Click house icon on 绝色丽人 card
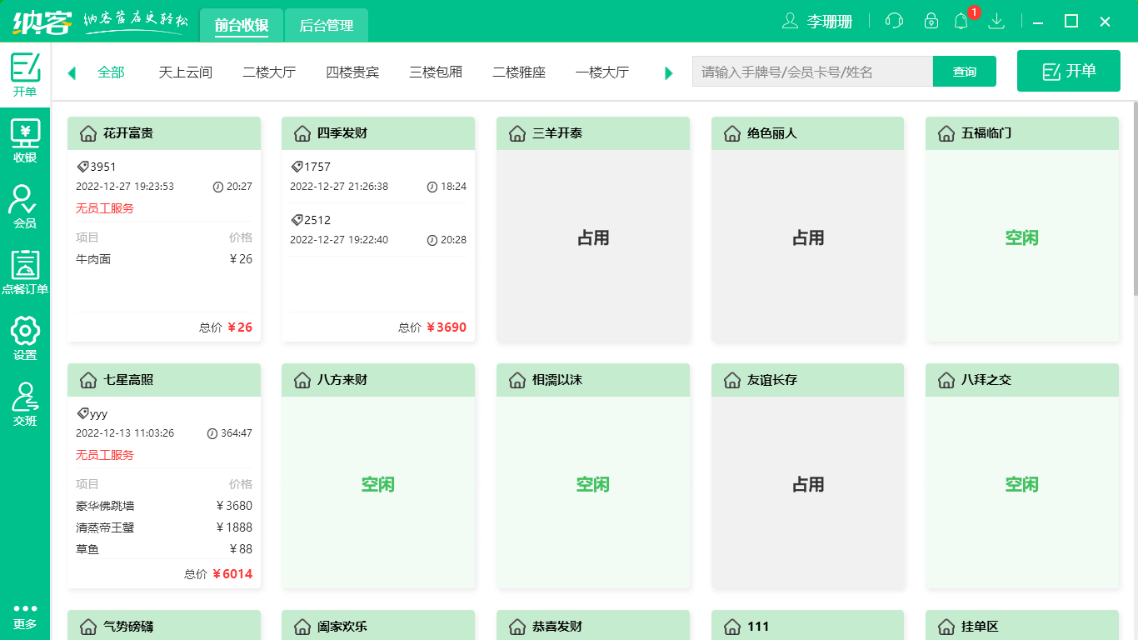 pos(731,133)
